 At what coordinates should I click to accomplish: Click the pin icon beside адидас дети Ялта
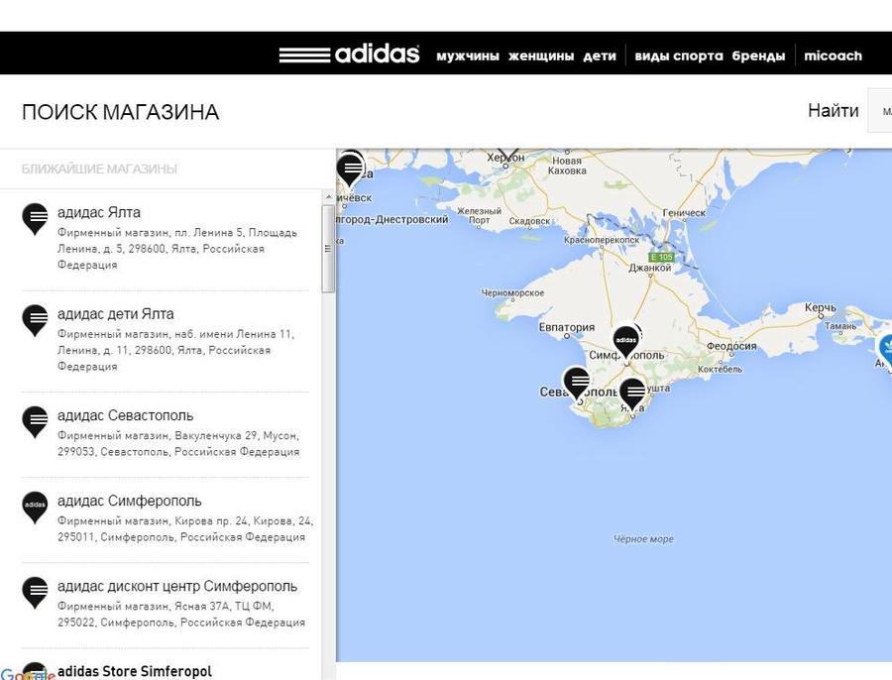pyautogui.click(x=35, y=320)
